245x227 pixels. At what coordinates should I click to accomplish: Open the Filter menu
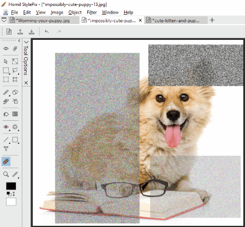[x=91, y=13]
